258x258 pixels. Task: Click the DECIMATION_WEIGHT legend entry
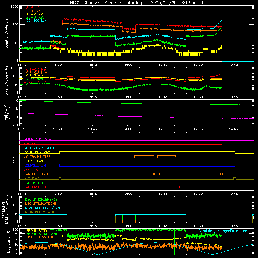pyautogui.click(x=41, y=203)
